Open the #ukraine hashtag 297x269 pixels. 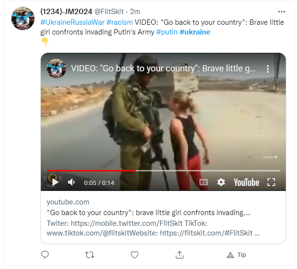[x=195, y=32]
